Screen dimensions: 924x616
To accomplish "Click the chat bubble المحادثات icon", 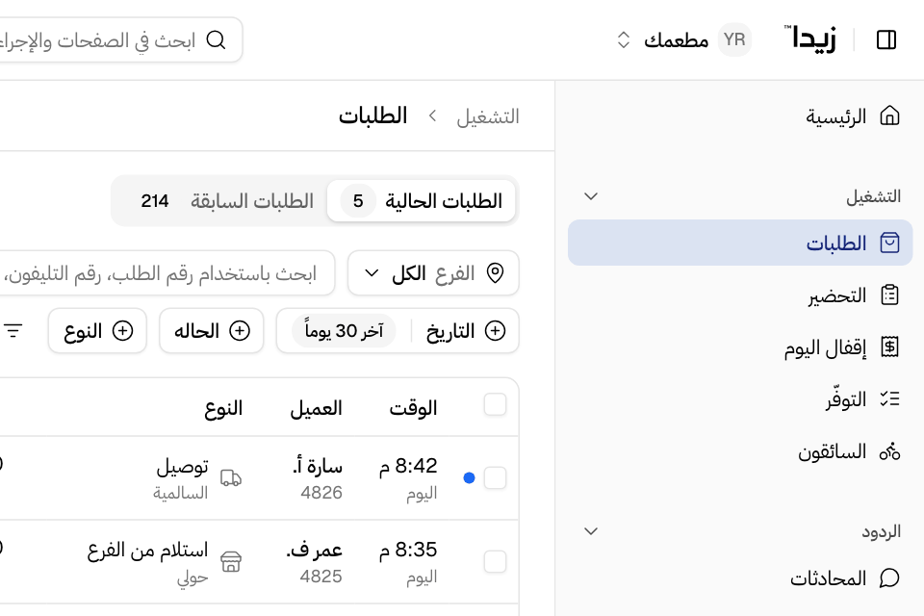I will 889,577.
